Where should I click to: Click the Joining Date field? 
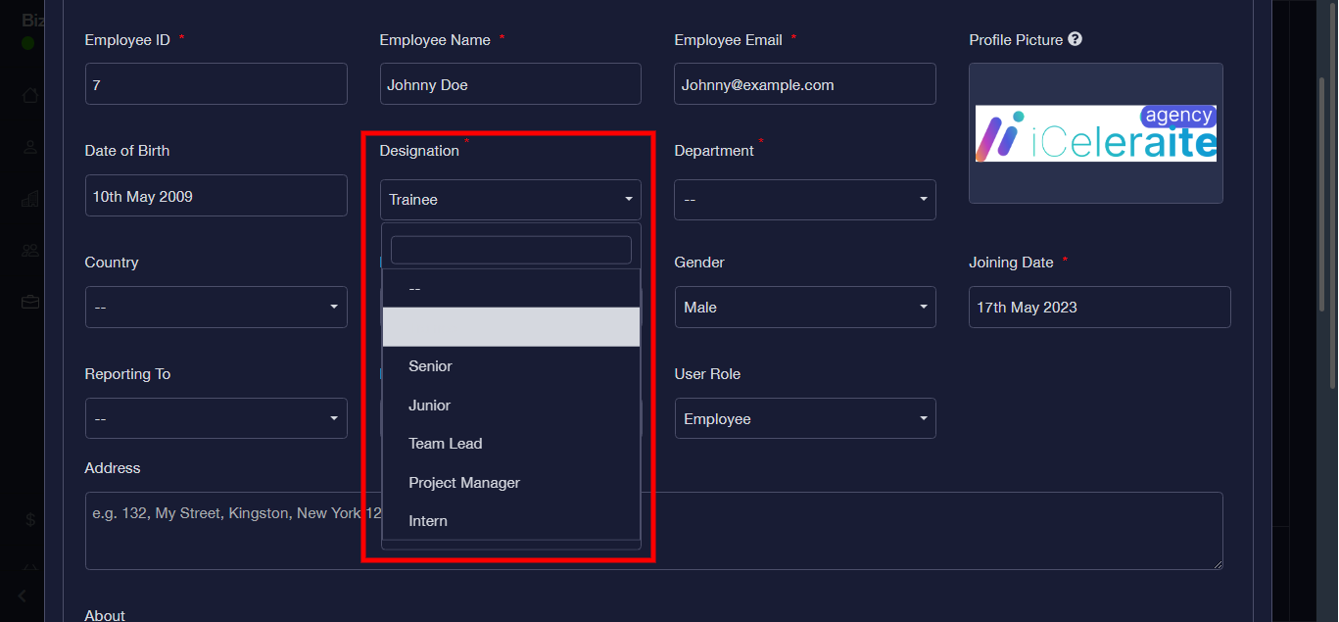click(1099, 308)
